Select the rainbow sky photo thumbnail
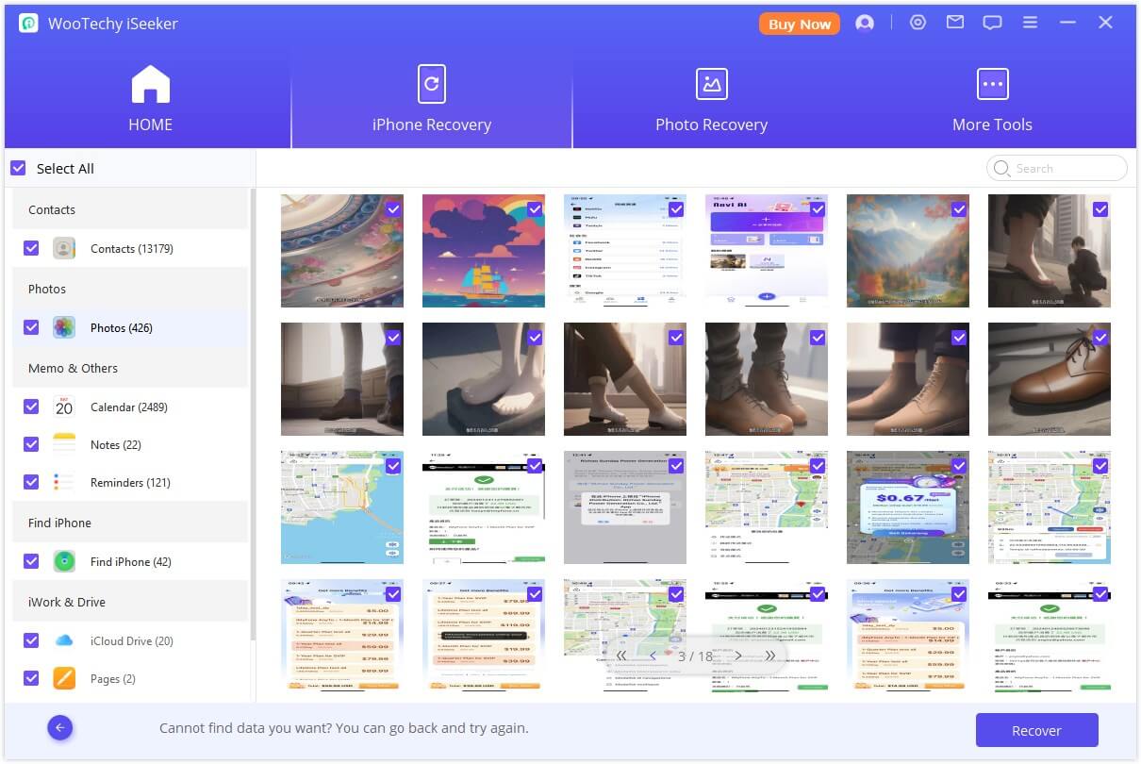Viewport: 1141px width, 764px height. pos(484,250)
